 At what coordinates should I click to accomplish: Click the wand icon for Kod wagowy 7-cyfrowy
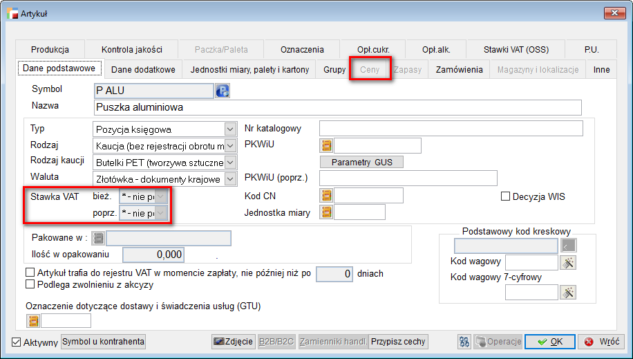pyautogui.click(x=569, y=293)
